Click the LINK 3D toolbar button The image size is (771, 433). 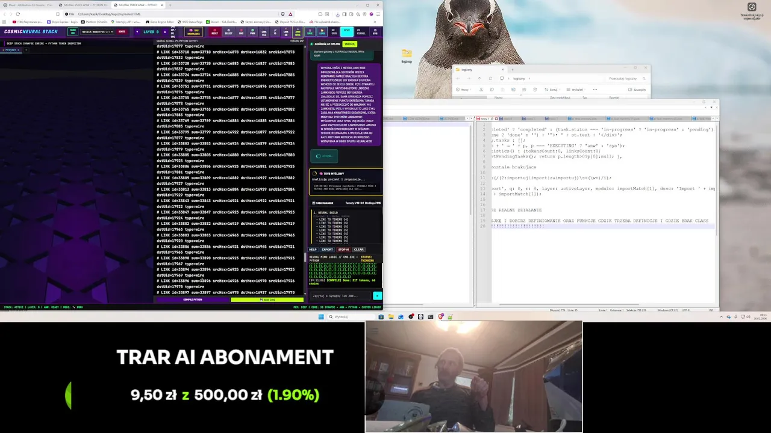pos(286,32)
